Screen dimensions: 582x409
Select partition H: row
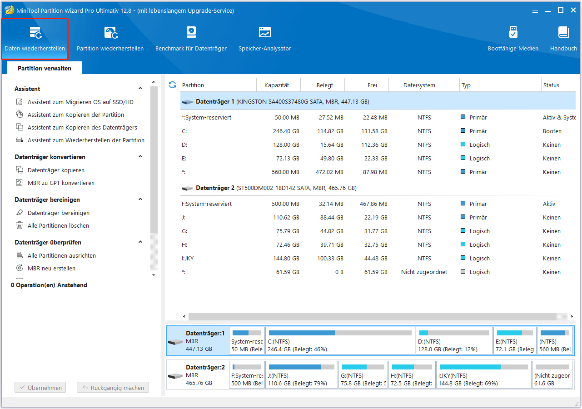(x=378, y=245)
